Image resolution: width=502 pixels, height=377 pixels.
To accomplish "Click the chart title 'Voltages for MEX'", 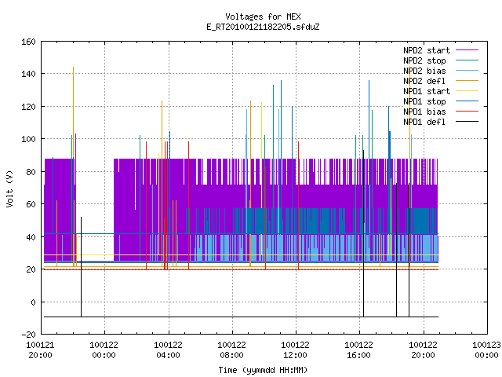I will [263, 16].
